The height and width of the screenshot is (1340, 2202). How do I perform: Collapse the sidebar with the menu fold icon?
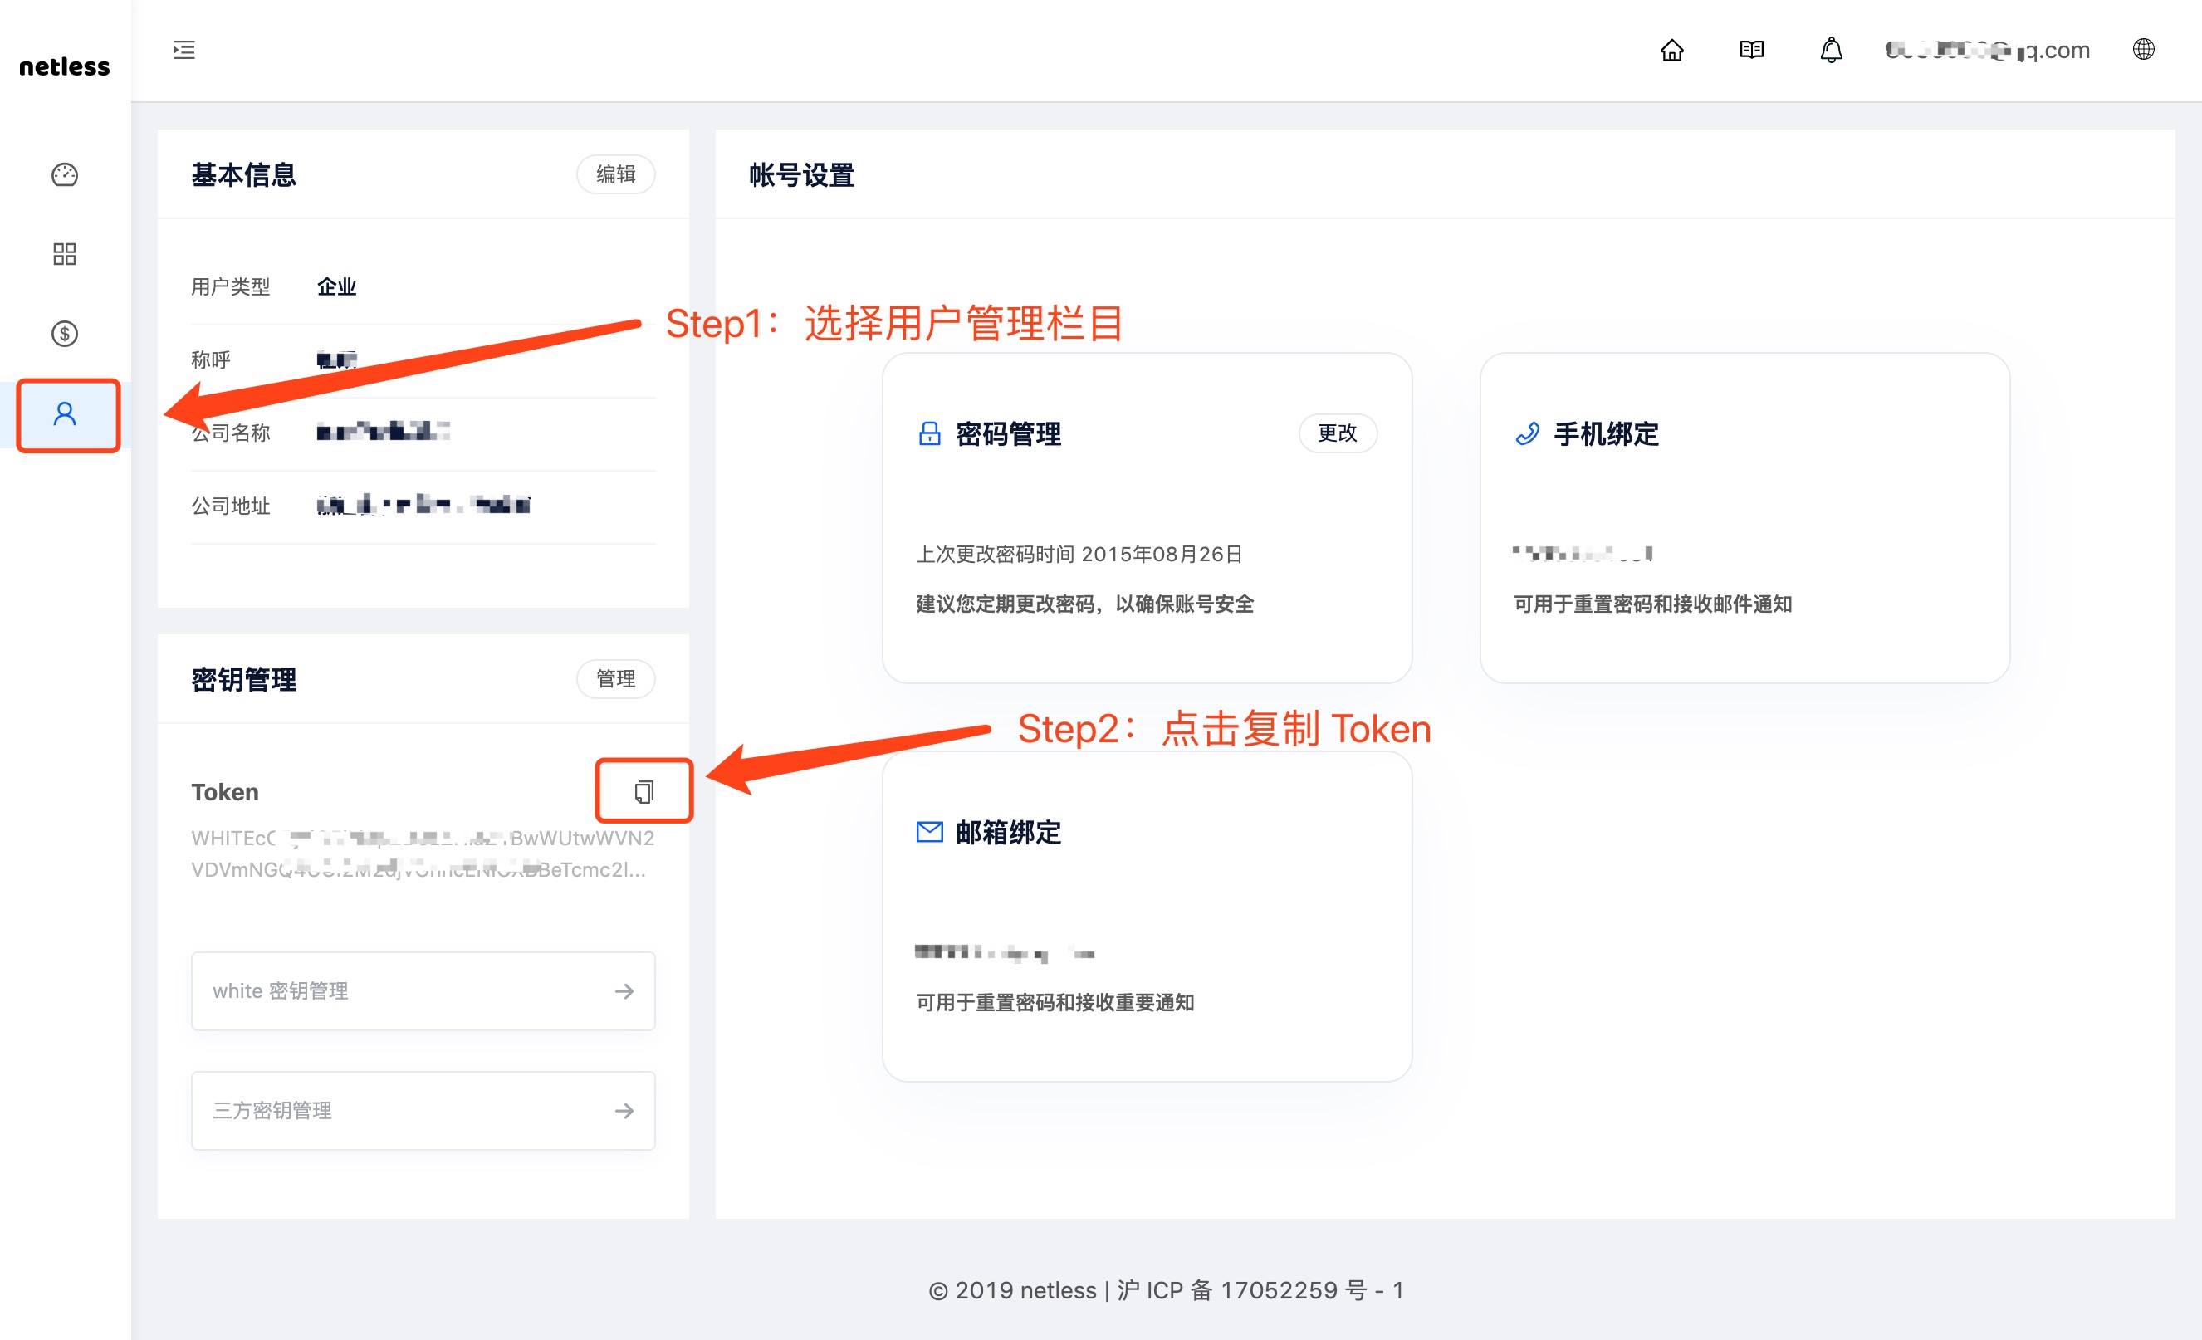(184, 50)
